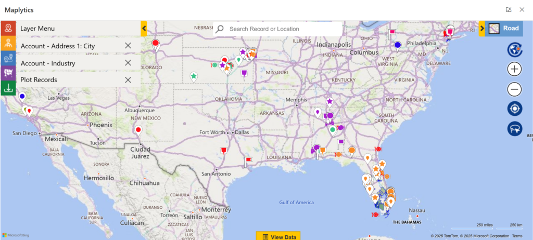
Task: Open the blue route pins sidebar icon
Action: pos(8,58)
